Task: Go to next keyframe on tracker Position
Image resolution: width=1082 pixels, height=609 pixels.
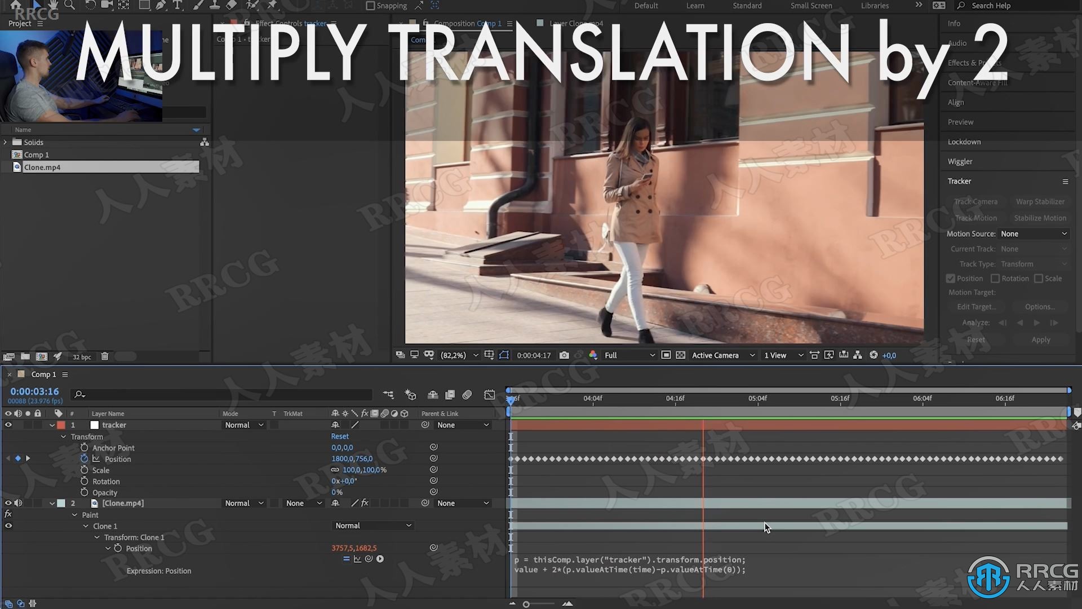Action: click(x=28, y=458)
